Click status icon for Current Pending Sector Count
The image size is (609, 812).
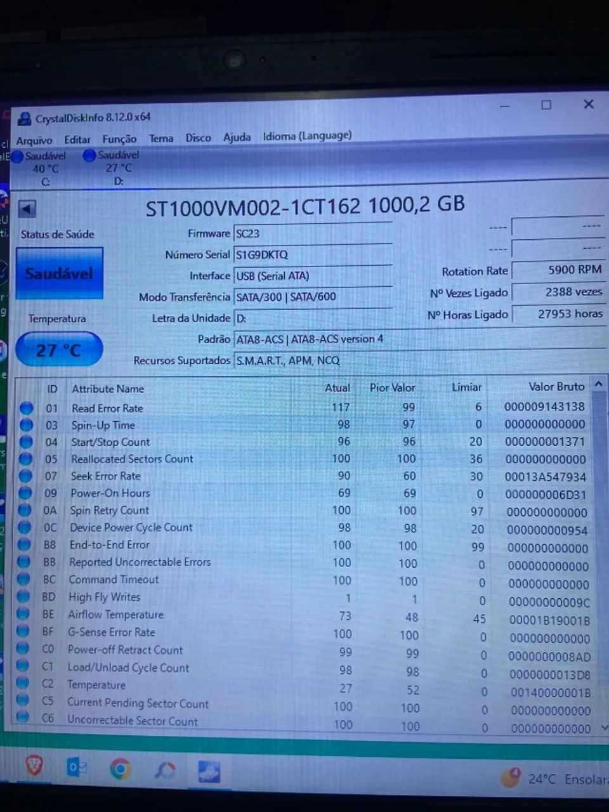tap(22, 700)
